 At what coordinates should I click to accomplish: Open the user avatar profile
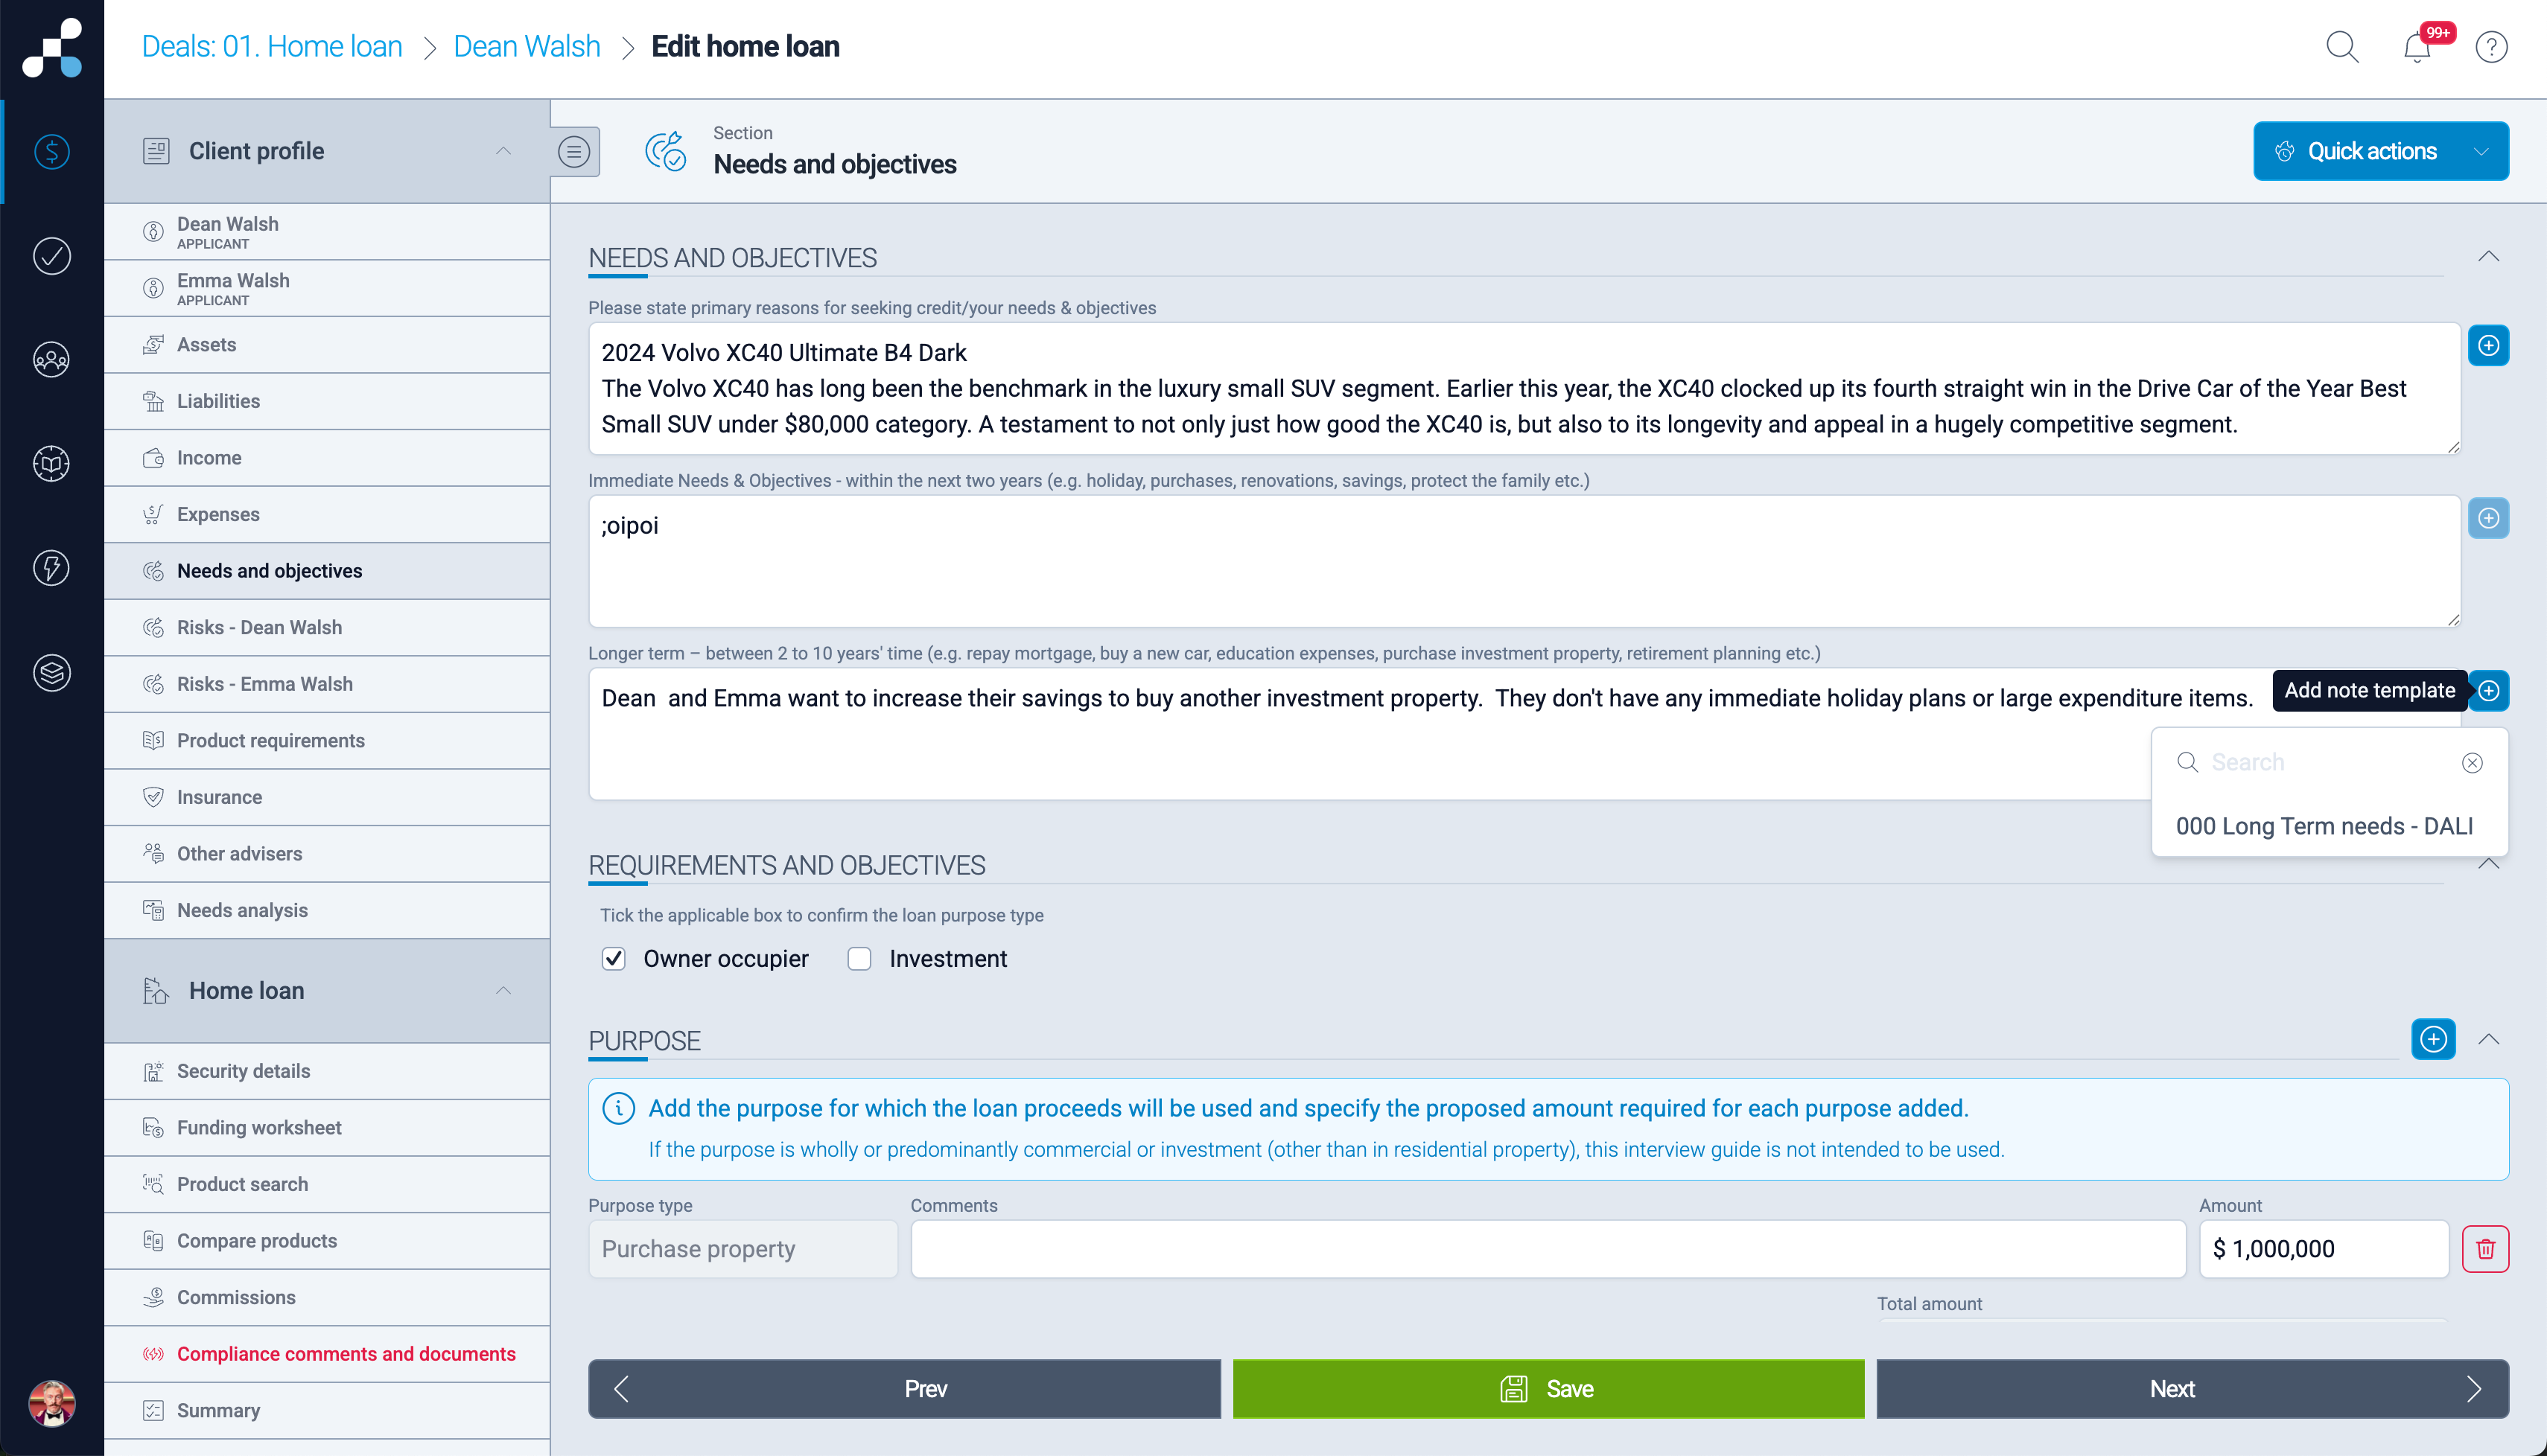coord(52,1402)
